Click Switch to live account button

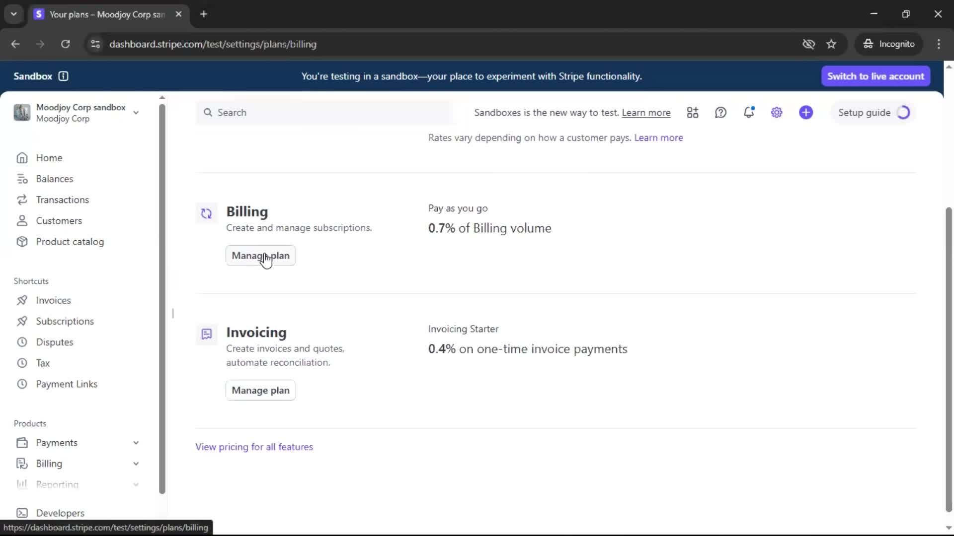[x=875, y=76]
